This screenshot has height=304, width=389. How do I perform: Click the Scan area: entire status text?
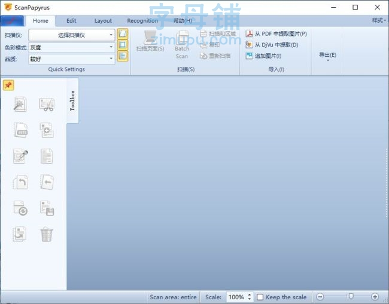coord(173,297)
